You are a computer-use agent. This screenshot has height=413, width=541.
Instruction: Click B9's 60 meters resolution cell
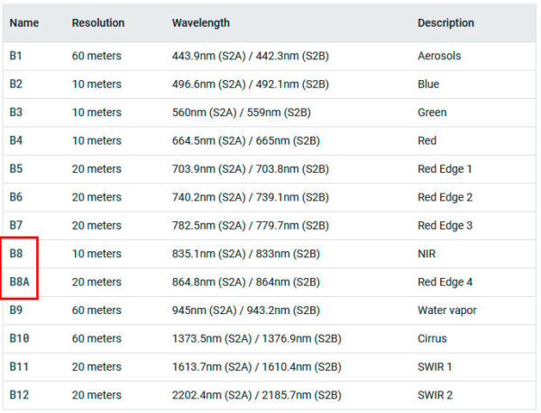[96, 310]
